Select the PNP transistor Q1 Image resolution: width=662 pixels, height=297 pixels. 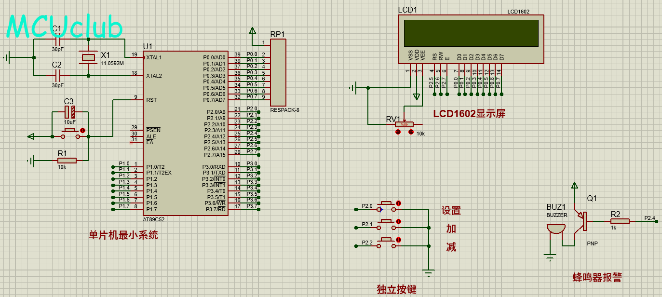582,221
